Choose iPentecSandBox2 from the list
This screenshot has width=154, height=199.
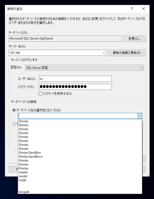coord(80,157)
